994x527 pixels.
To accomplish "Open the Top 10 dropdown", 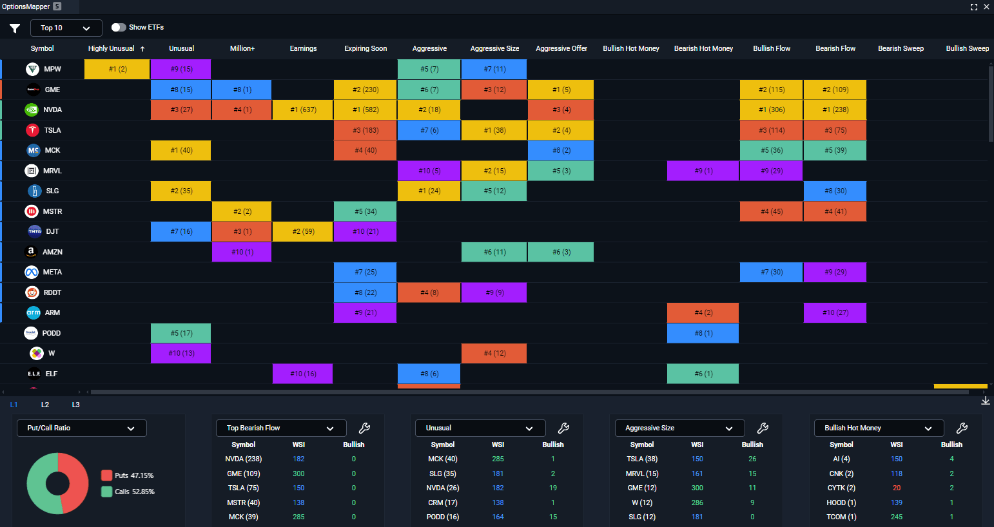I will point(66,28).
